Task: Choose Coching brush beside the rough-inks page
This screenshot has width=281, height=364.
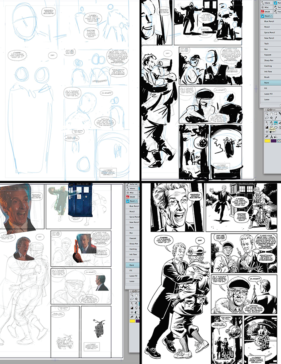Action: [270, 66]
